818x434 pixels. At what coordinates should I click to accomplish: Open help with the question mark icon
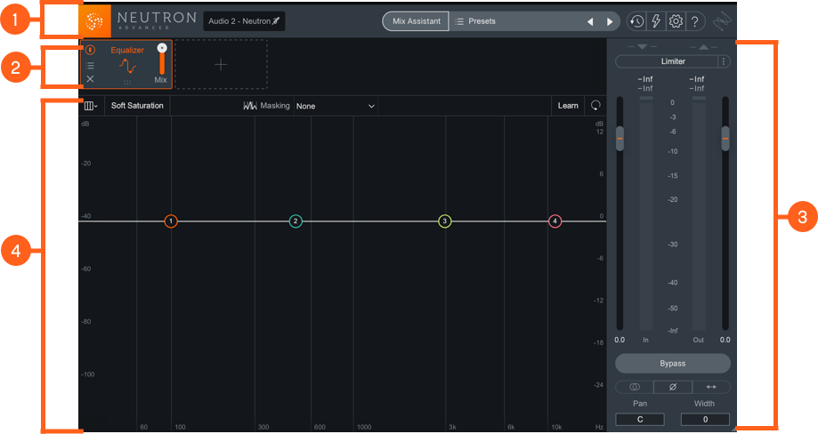click(695, 21)
